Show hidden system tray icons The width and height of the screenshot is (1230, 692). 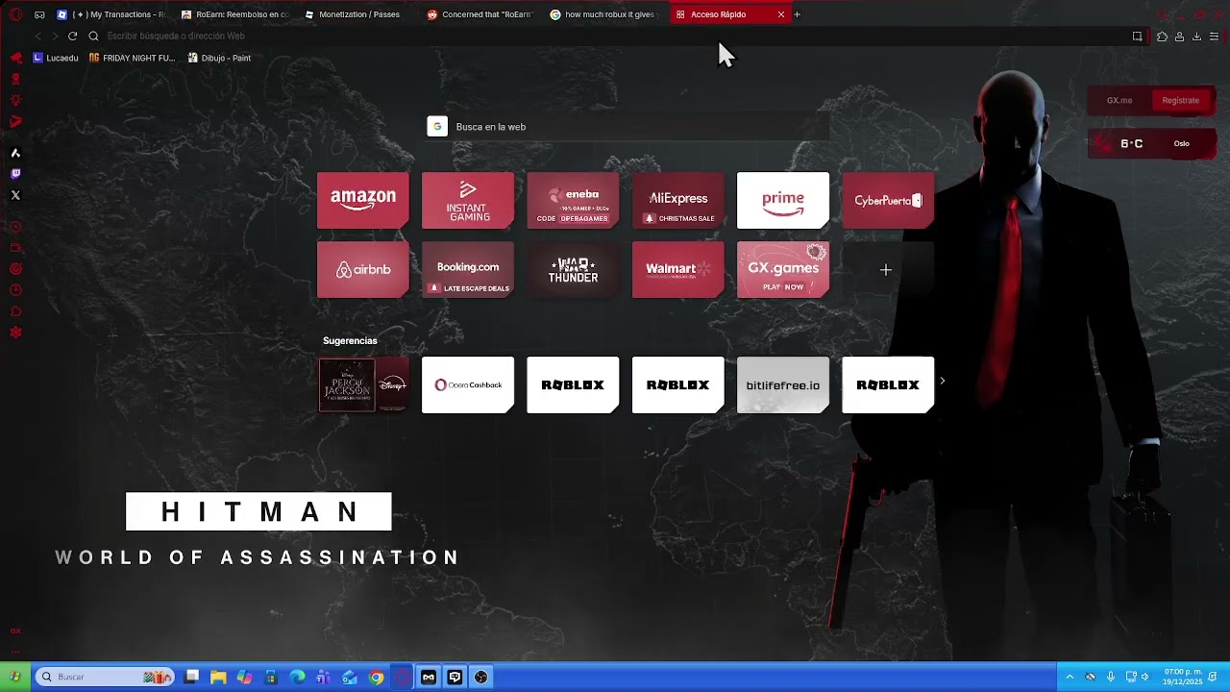(1070, 677)
